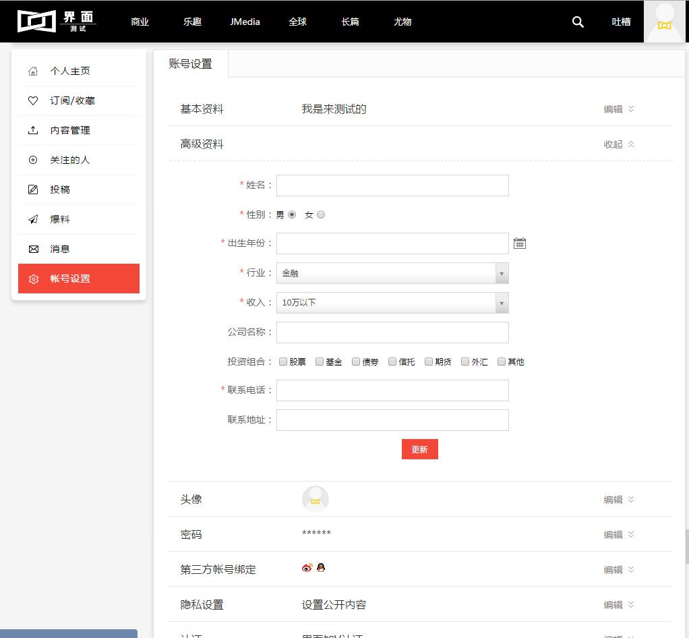Click the Jiemian logo in header

[57, 21]
